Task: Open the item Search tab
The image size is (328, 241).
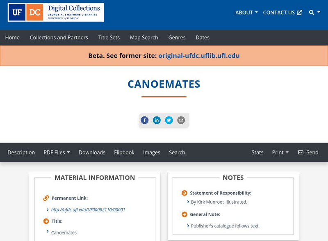Action: pos(177,152)
